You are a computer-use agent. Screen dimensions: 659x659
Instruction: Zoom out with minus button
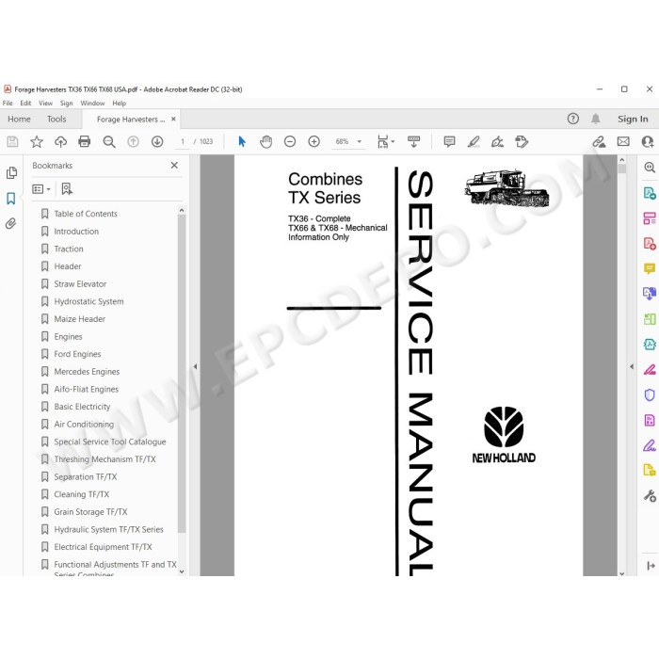(290, 141)
